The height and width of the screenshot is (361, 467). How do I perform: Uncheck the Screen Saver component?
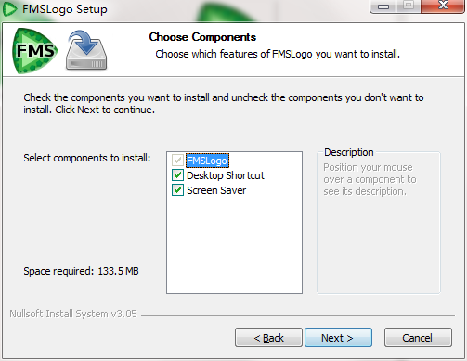177,190
